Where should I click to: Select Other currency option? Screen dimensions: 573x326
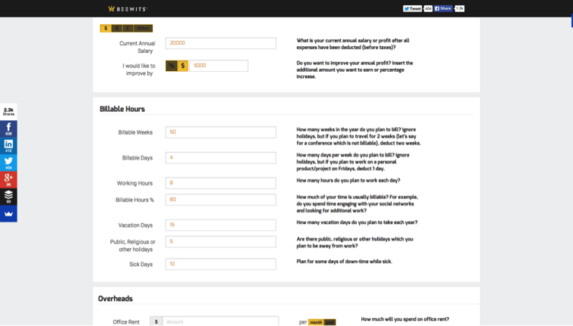click(x=143, y=28)
